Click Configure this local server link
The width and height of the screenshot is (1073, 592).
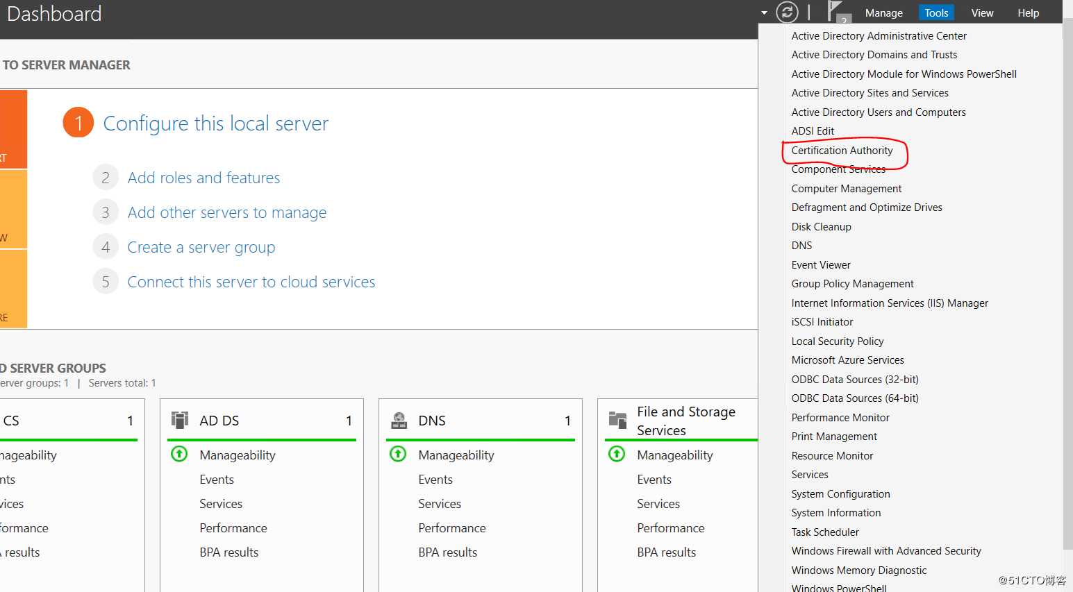point(215,124)
